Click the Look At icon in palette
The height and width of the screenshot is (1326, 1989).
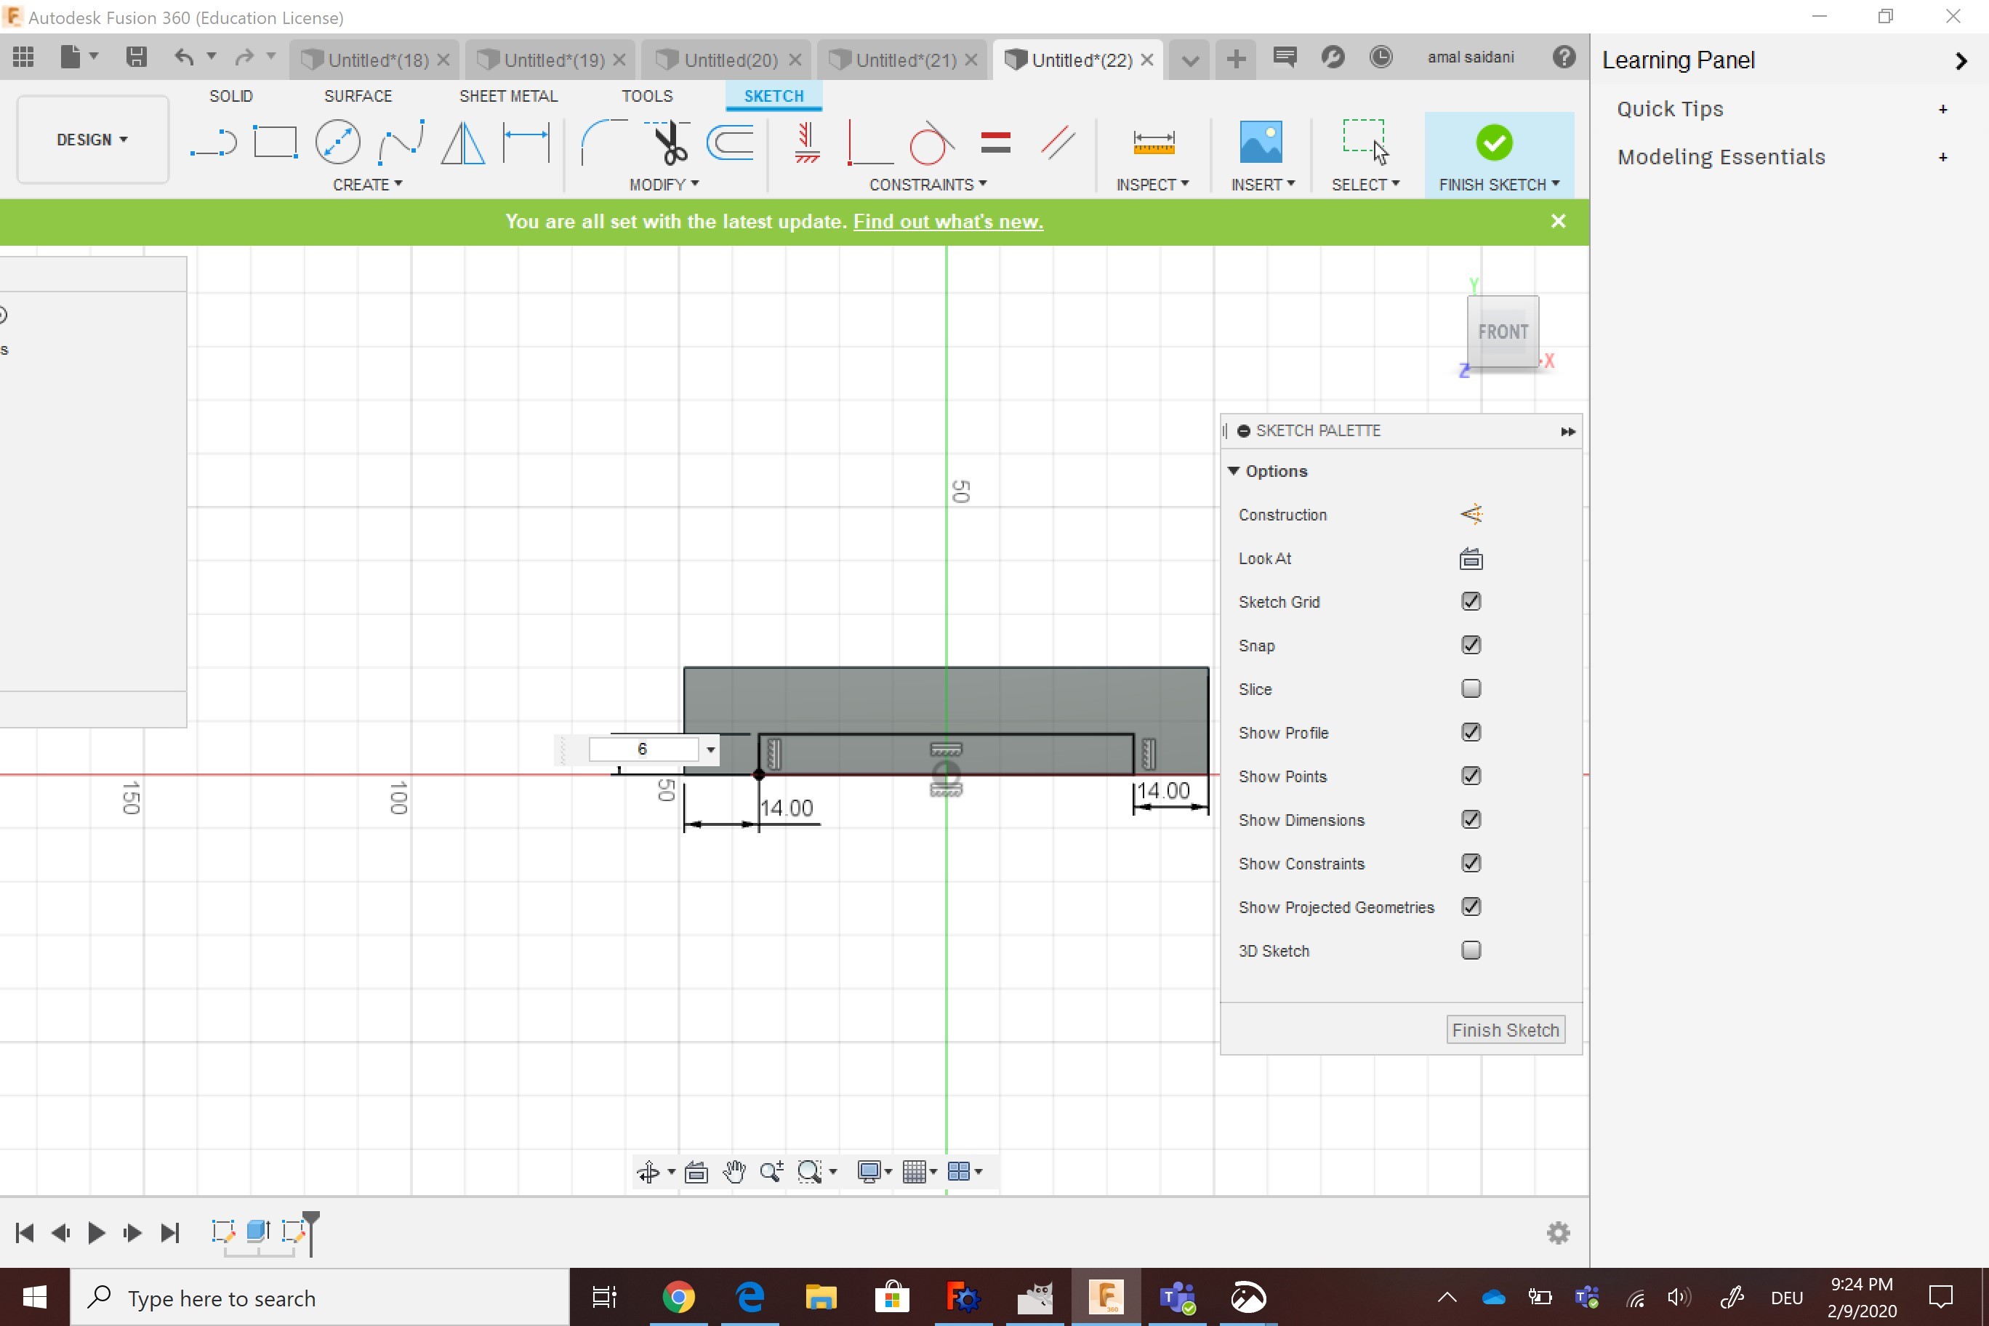click(x=1471, y=558)
